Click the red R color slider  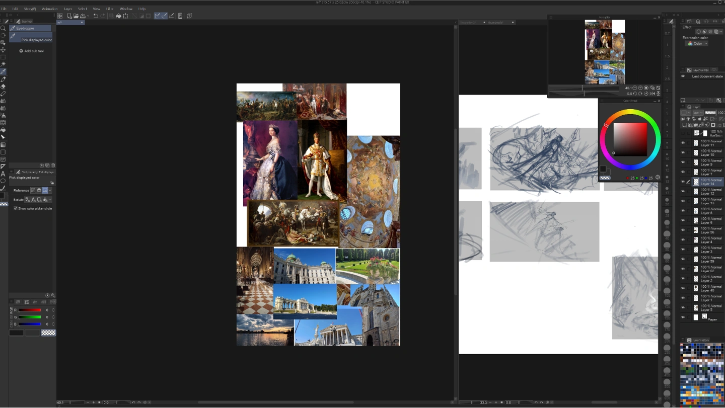coord(30,310)
